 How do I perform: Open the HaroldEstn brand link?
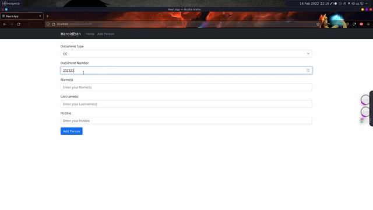click(71, 34)
